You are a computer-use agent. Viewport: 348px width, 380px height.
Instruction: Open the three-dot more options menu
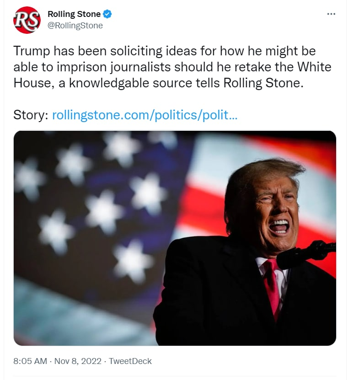tap(332, 14)
